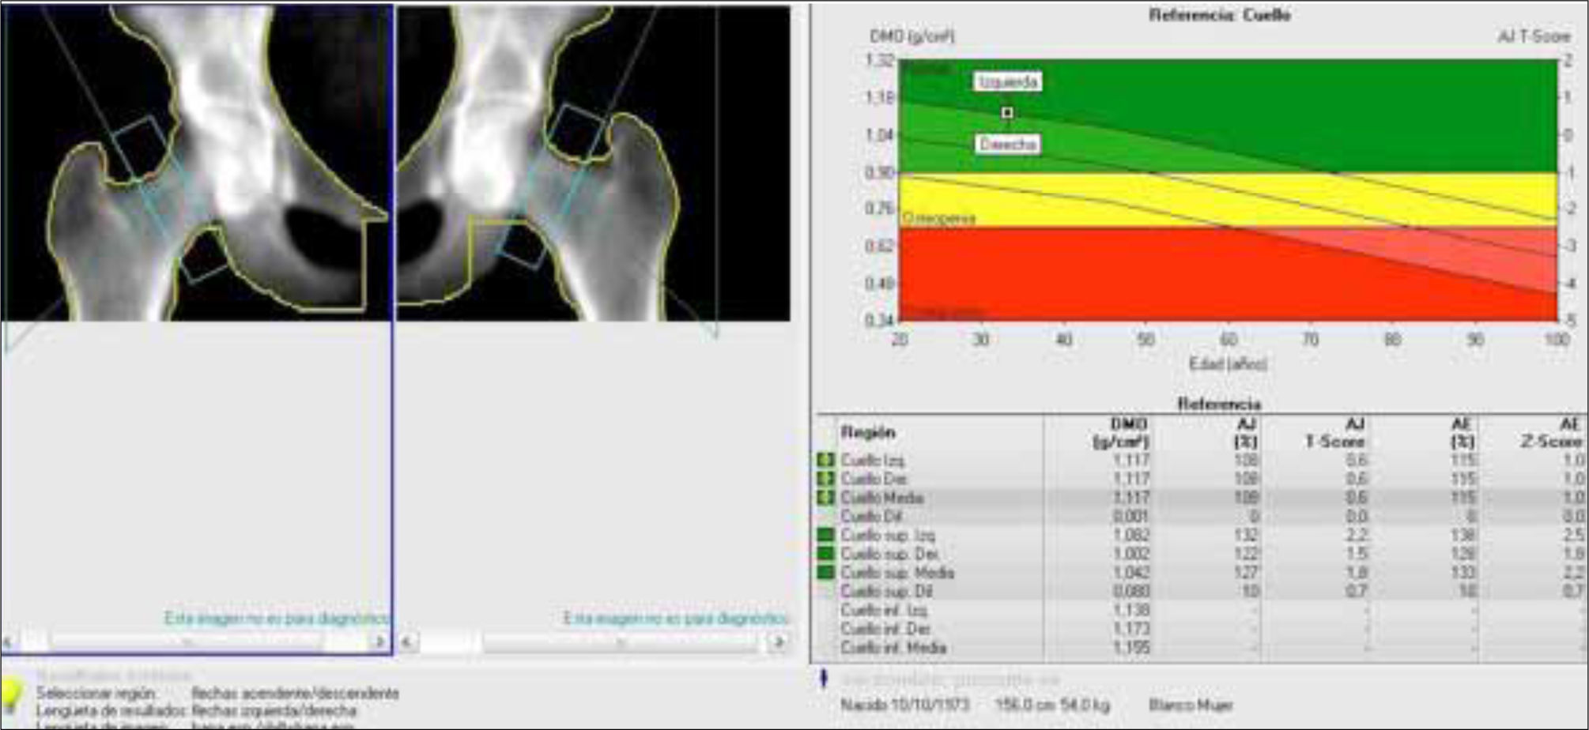
Task: Click right scroll arrow under left hip image
Action: tap(379, 642)
